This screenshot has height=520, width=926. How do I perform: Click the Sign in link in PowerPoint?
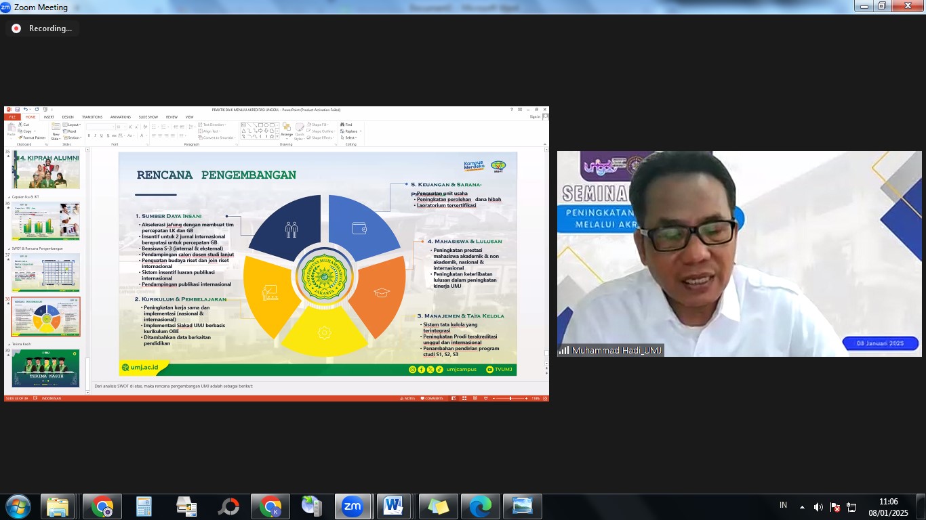(x=535, y=117)
